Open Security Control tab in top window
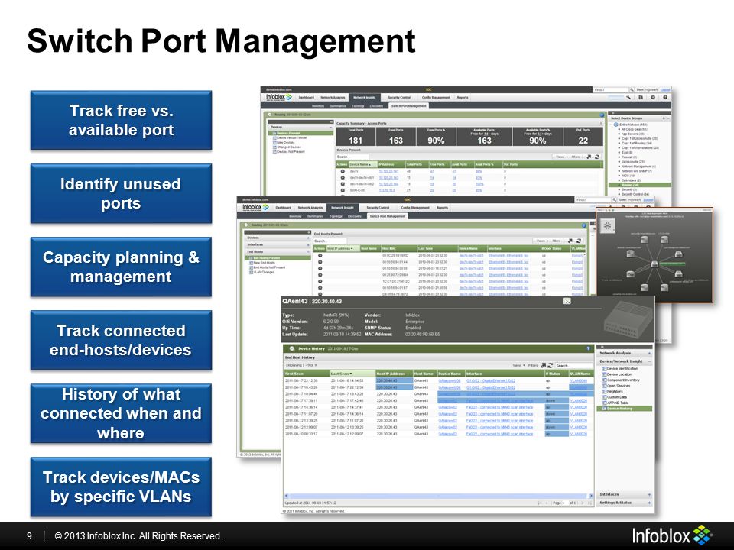The image size is (734, 550). (399, 97)
